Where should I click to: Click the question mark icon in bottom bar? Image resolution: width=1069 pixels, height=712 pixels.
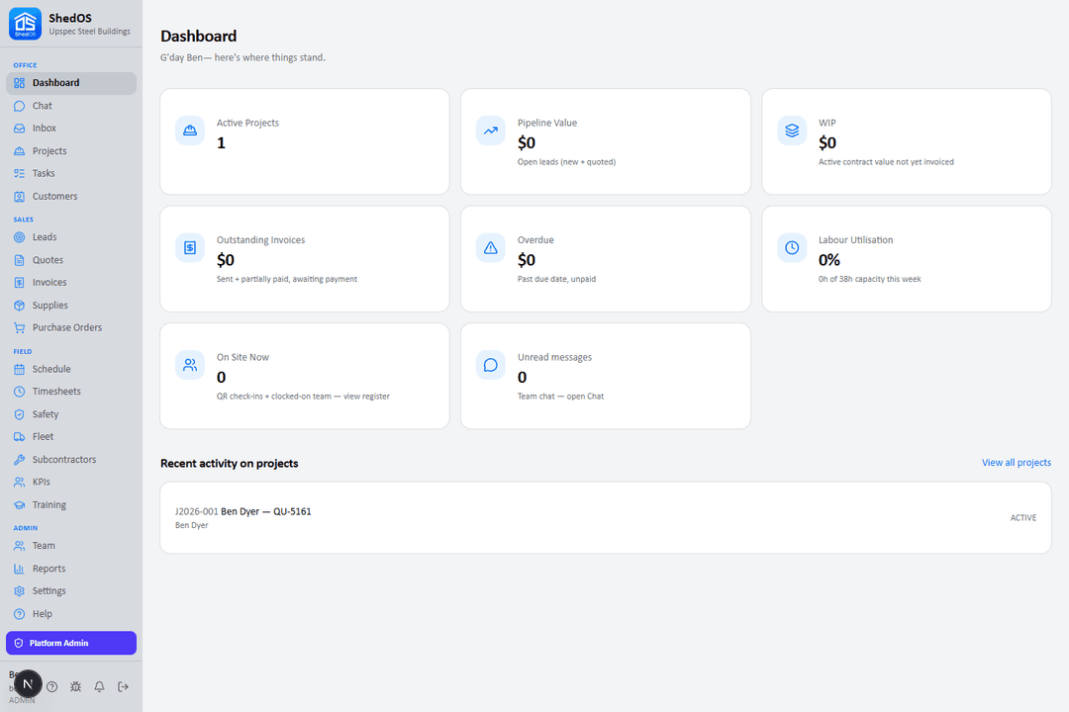coord(51,687)
